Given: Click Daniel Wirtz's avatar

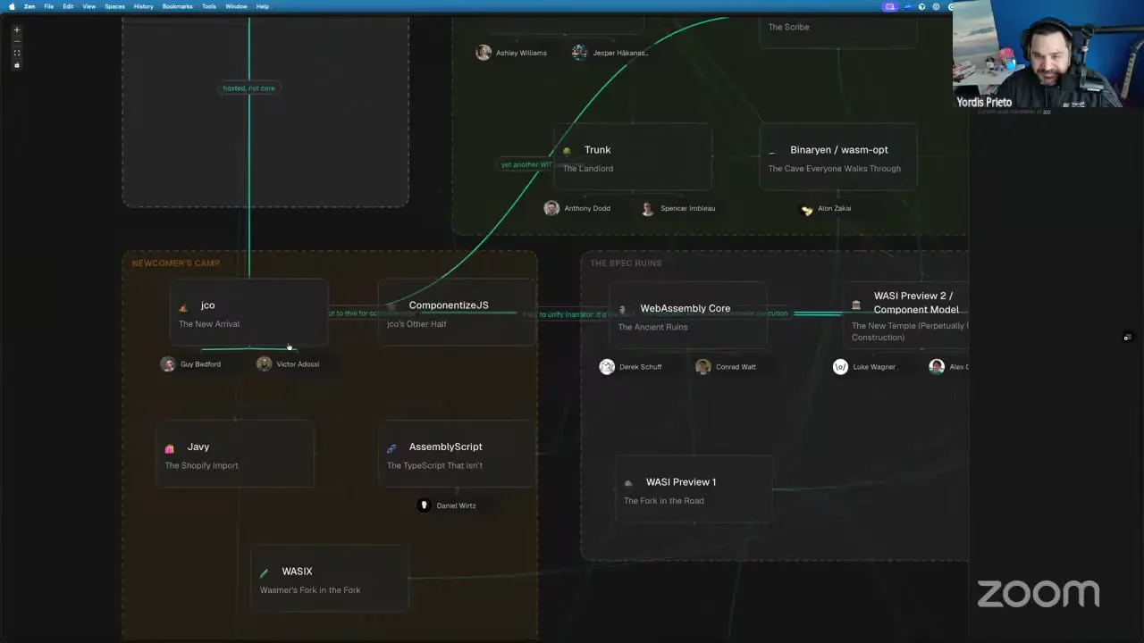Looking at the screenshot, I should 425,505.
